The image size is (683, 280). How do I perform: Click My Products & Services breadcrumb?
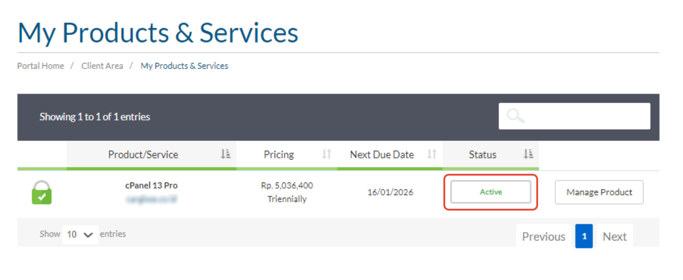point(184,66)
